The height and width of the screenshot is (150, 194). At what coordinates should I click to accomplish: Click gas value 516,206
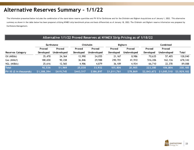tap(152, 60)
